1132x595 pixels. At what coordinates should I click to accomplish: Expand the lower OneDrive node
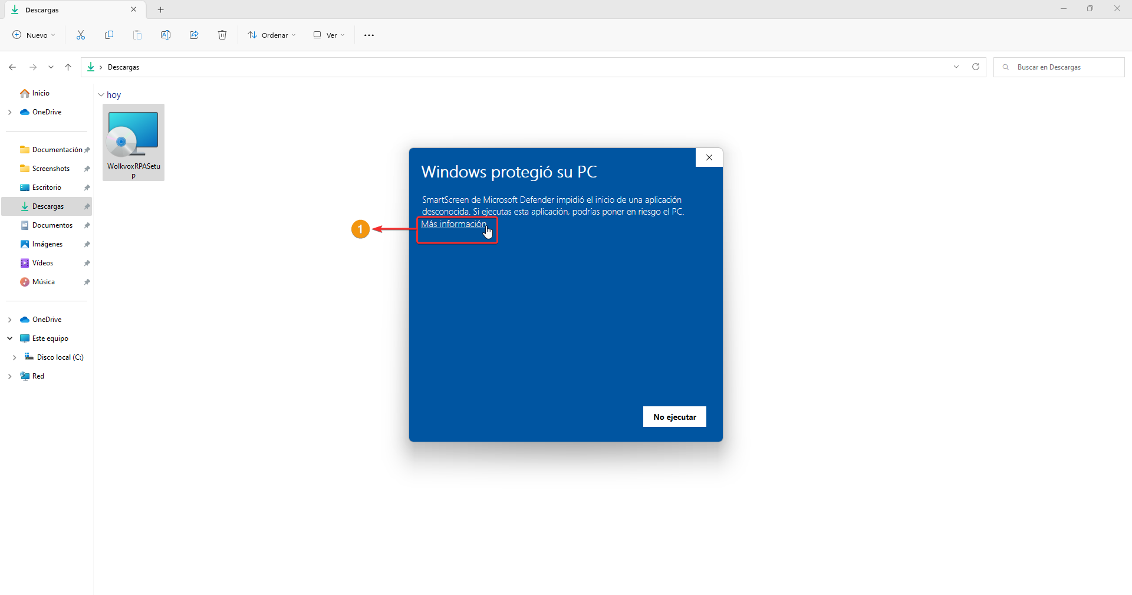(9, 320)
